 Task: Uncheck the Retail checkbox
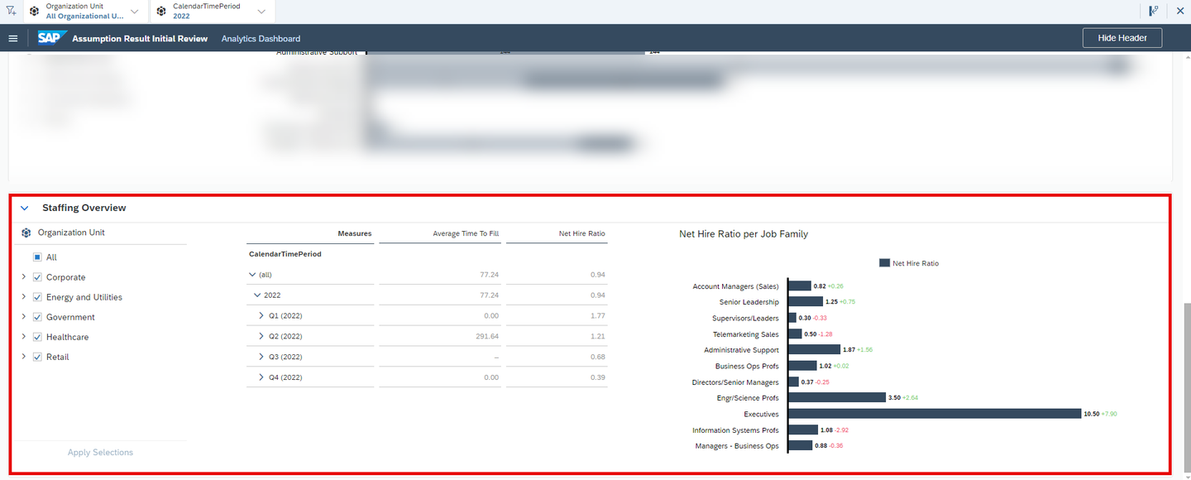point(37,357)
